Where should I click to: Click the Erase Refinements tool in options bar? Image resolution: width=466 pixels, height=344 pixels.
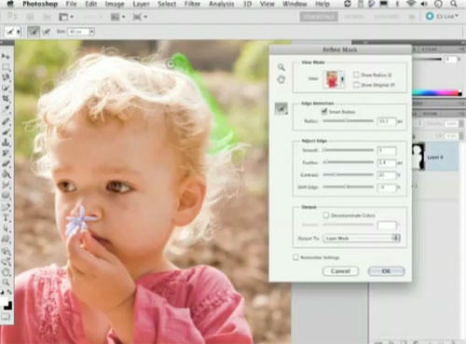click(x=47, y=32)
